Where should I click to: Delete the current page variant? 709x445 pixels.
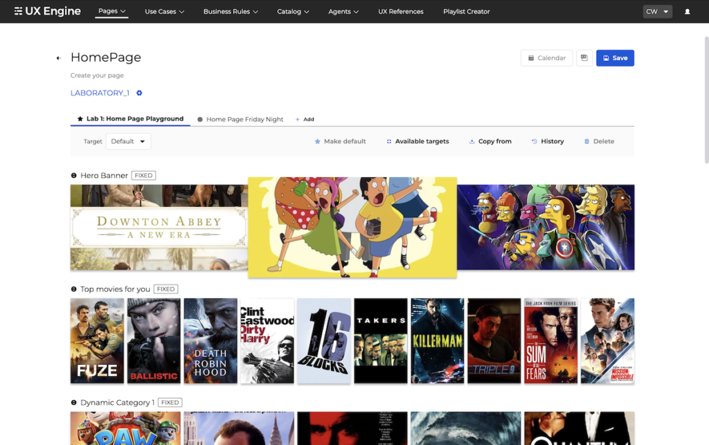pyautogui.click(x=599, y=141)
